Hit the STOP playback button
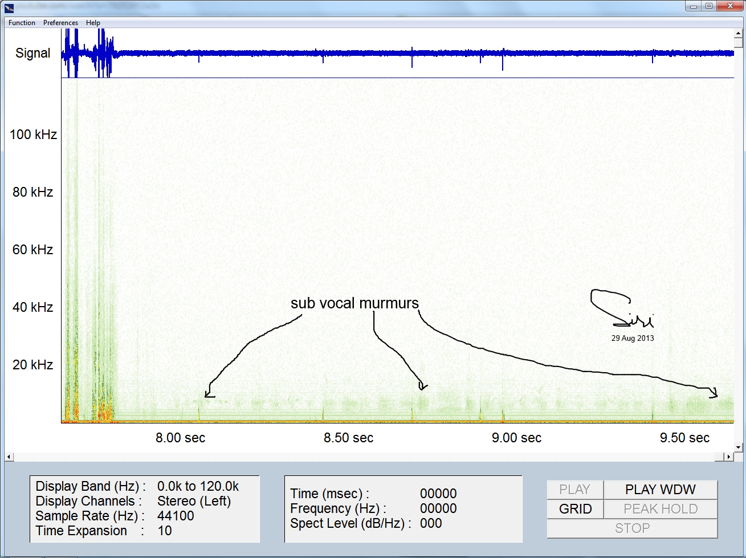This screenshot has width=746, height=558. tap(631, 528)
